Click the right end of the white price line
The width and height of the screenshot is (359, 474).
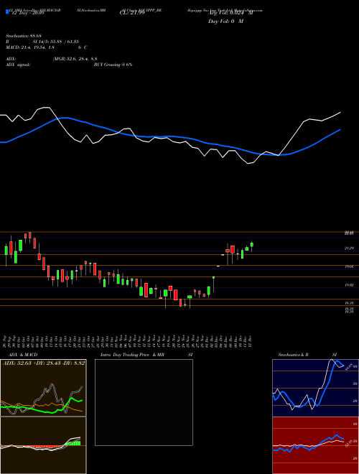[x=340, y=113]
